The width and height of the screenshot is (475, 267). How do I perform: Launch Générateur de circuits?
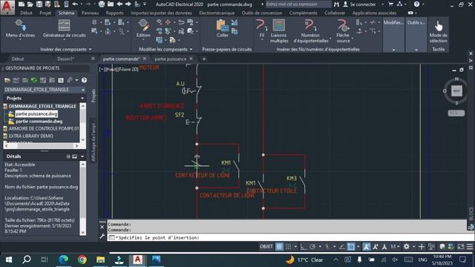64,30
